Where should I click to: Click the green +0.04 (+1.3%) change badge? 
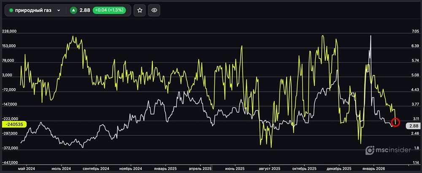109,10
